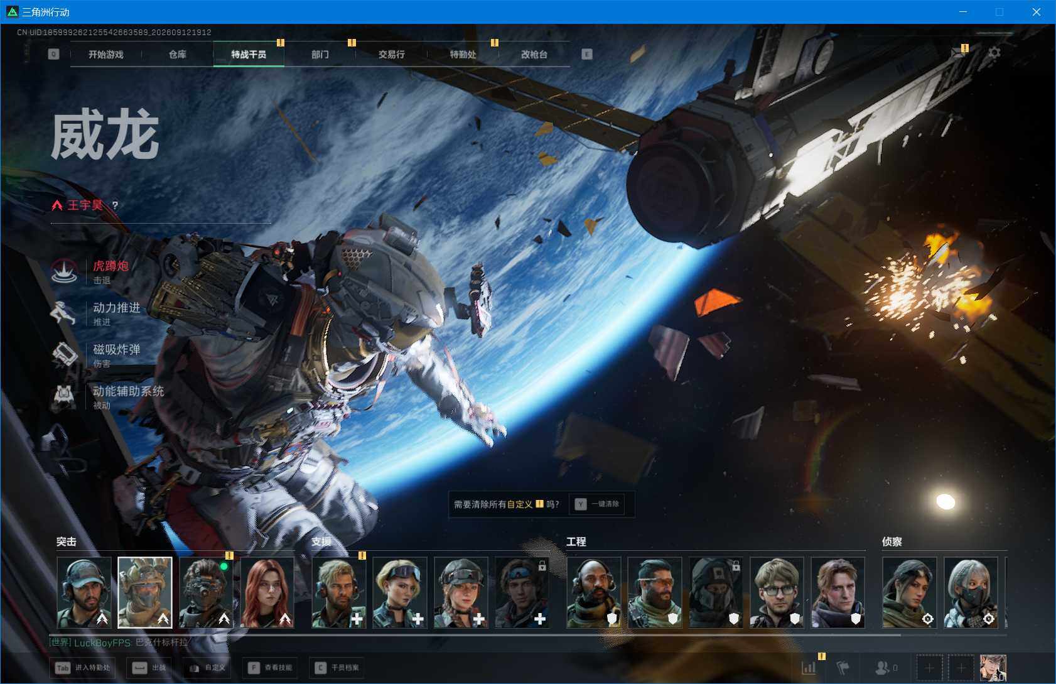Select the blonde 支援 operator with goggles
This screenshot has height=684, width=1056.
click(400, 592)
